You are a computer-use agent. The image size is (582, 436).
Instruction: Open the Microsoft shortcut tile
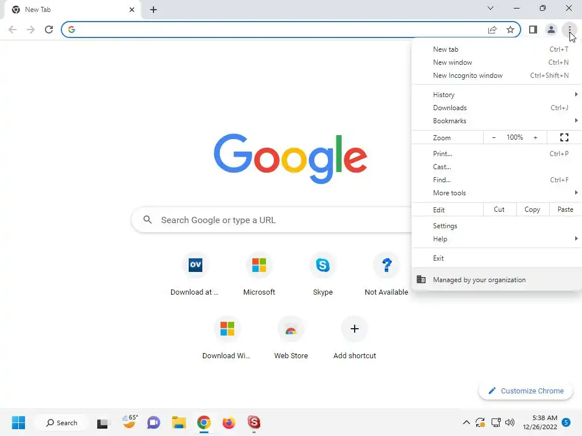point(259,274)
